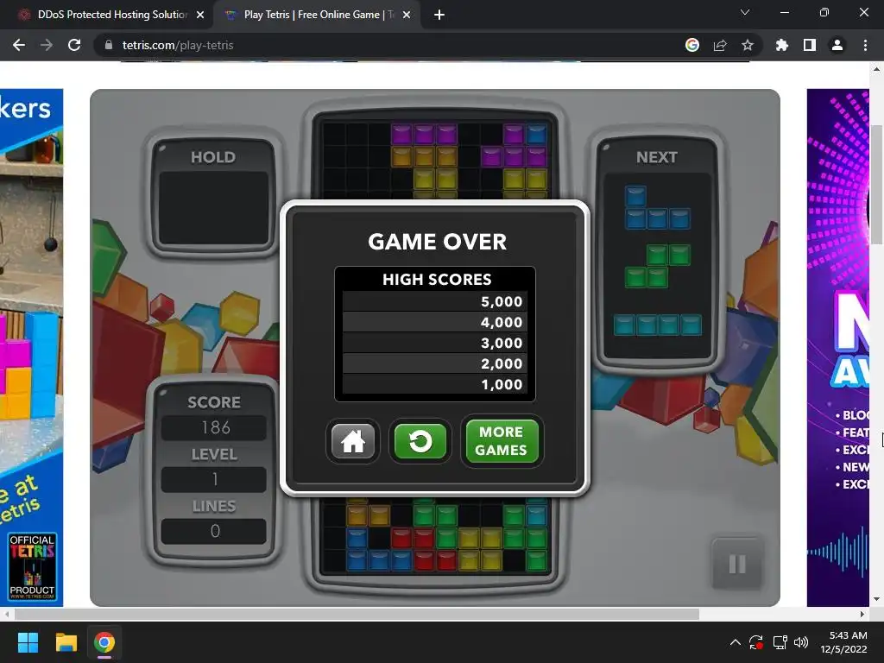The width and height of the screenshot is (884, 663).
Task: Click the cyan I piece in the NEXT panel
Action: coord(657,325)
